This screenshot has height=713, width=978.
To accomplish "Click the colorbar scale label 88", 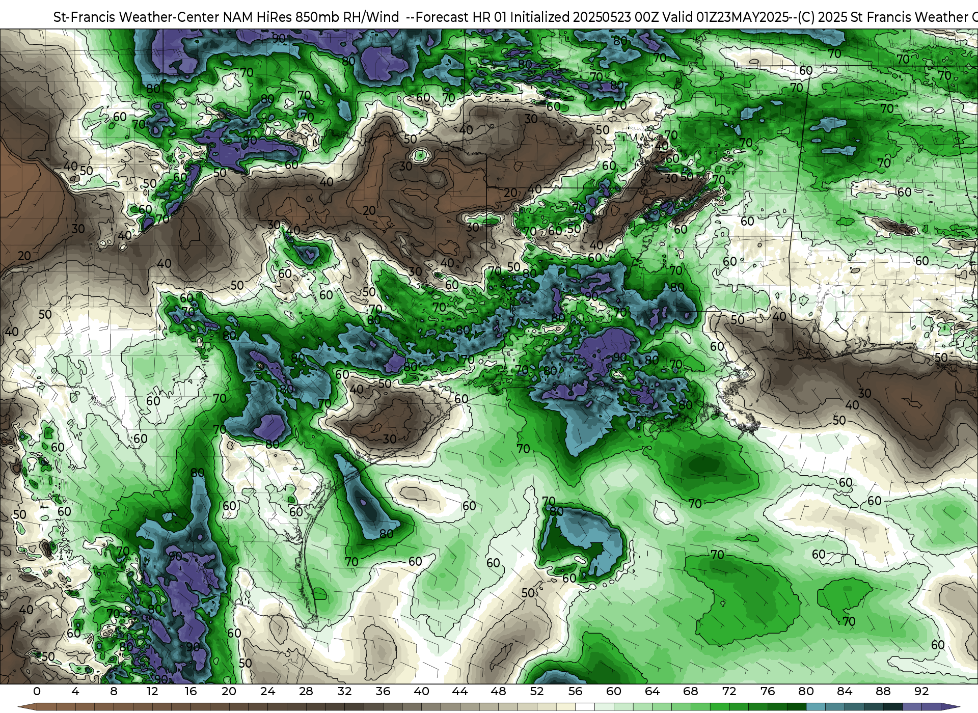I will tap(883, 691).
